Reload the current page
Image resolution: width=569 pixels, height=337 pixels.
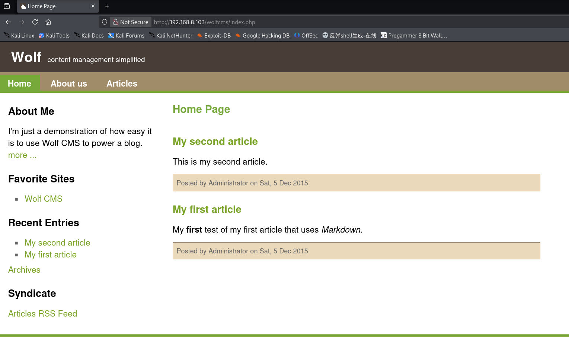pyautogui.click(x=35, y=22)
